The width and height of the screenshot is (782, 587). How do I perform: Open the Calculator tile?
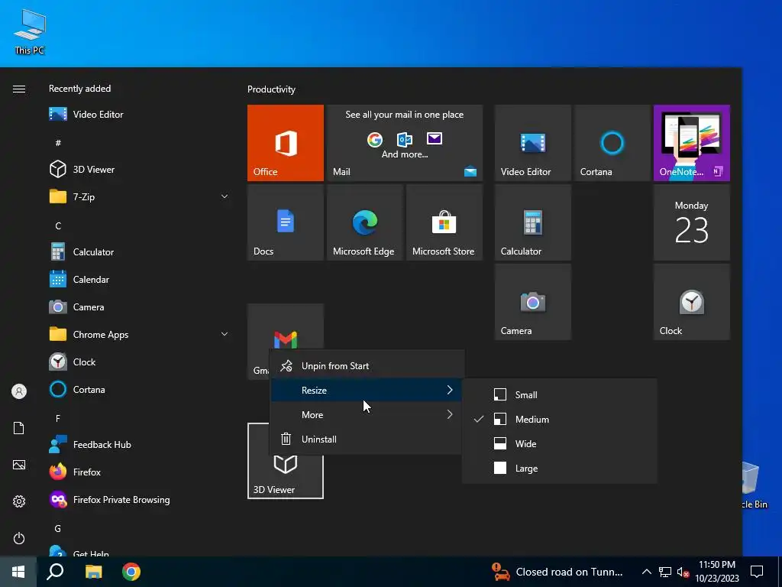point(532,222)
